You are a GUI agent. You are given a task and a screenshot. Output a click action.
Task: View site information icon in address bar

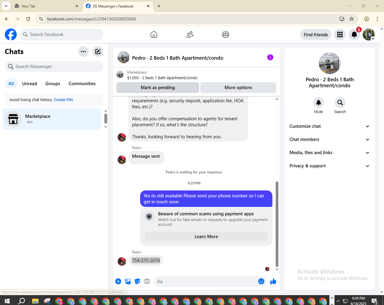click(x=41, y=19)
